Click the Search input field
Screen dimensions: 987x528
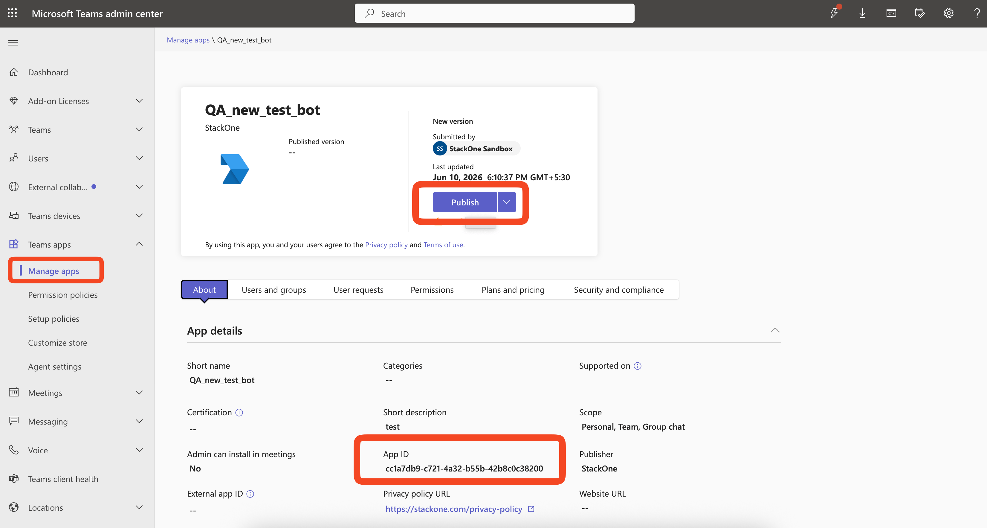[494, 13]
